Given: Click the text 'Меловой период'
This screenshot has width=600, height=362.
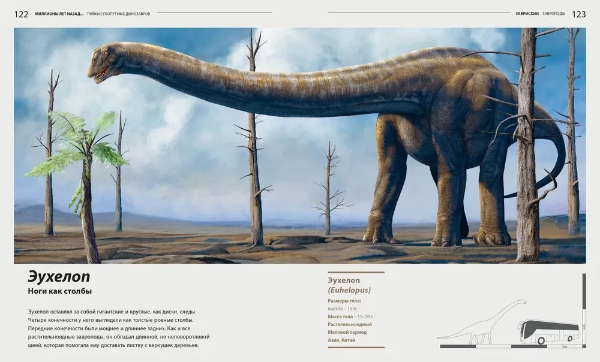Looking at the screenshot, I should 347,332.
